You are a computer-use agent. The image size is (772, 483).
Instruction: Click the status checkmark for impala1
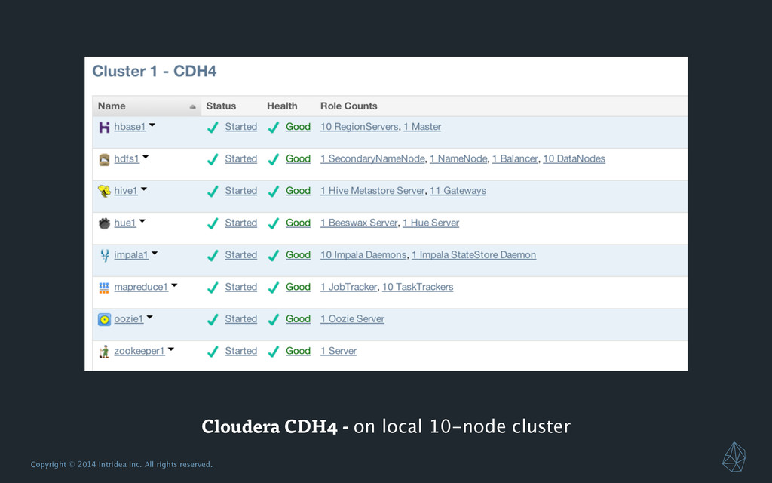tap(213, 256)
